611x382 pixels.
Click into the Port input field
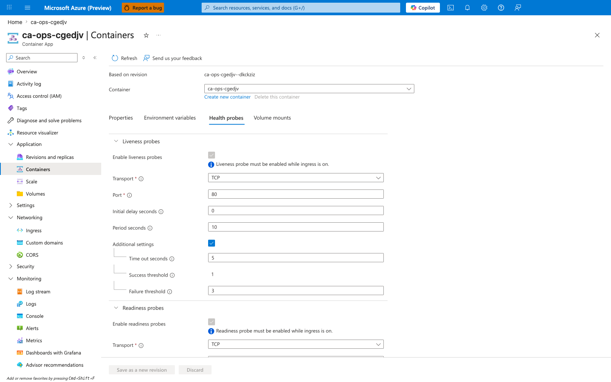point(296,194)
